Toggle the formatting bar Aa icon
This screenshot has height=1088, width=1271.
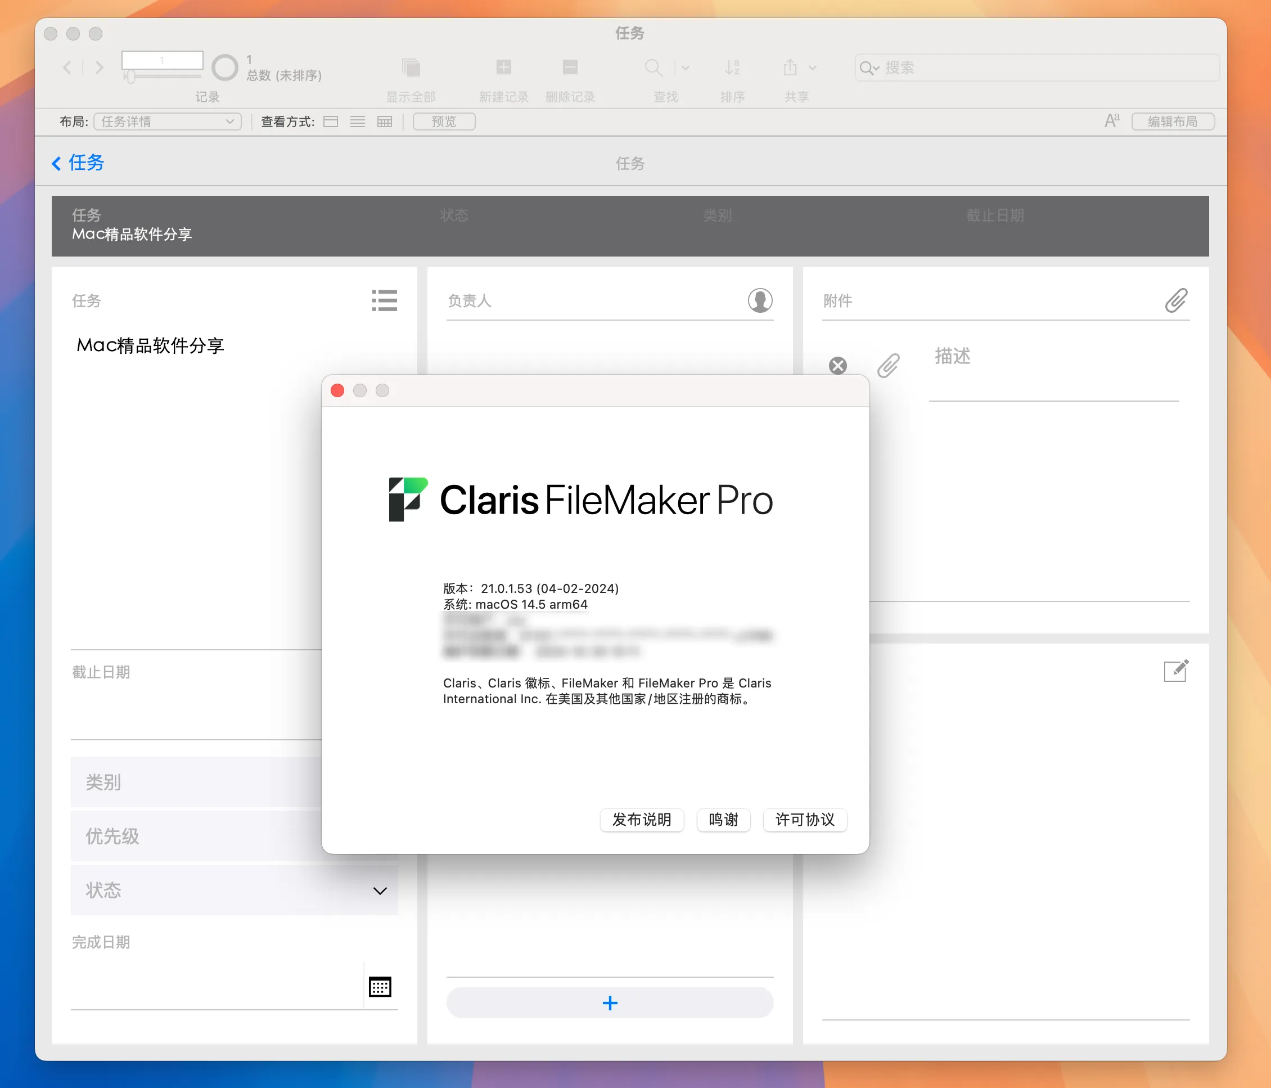[1112, 121]
